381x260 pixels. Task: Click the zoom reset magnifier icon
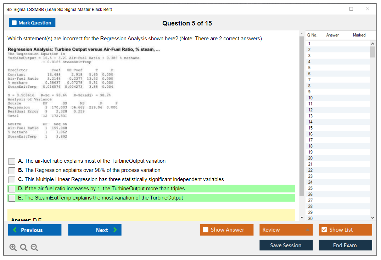point(24,248)
